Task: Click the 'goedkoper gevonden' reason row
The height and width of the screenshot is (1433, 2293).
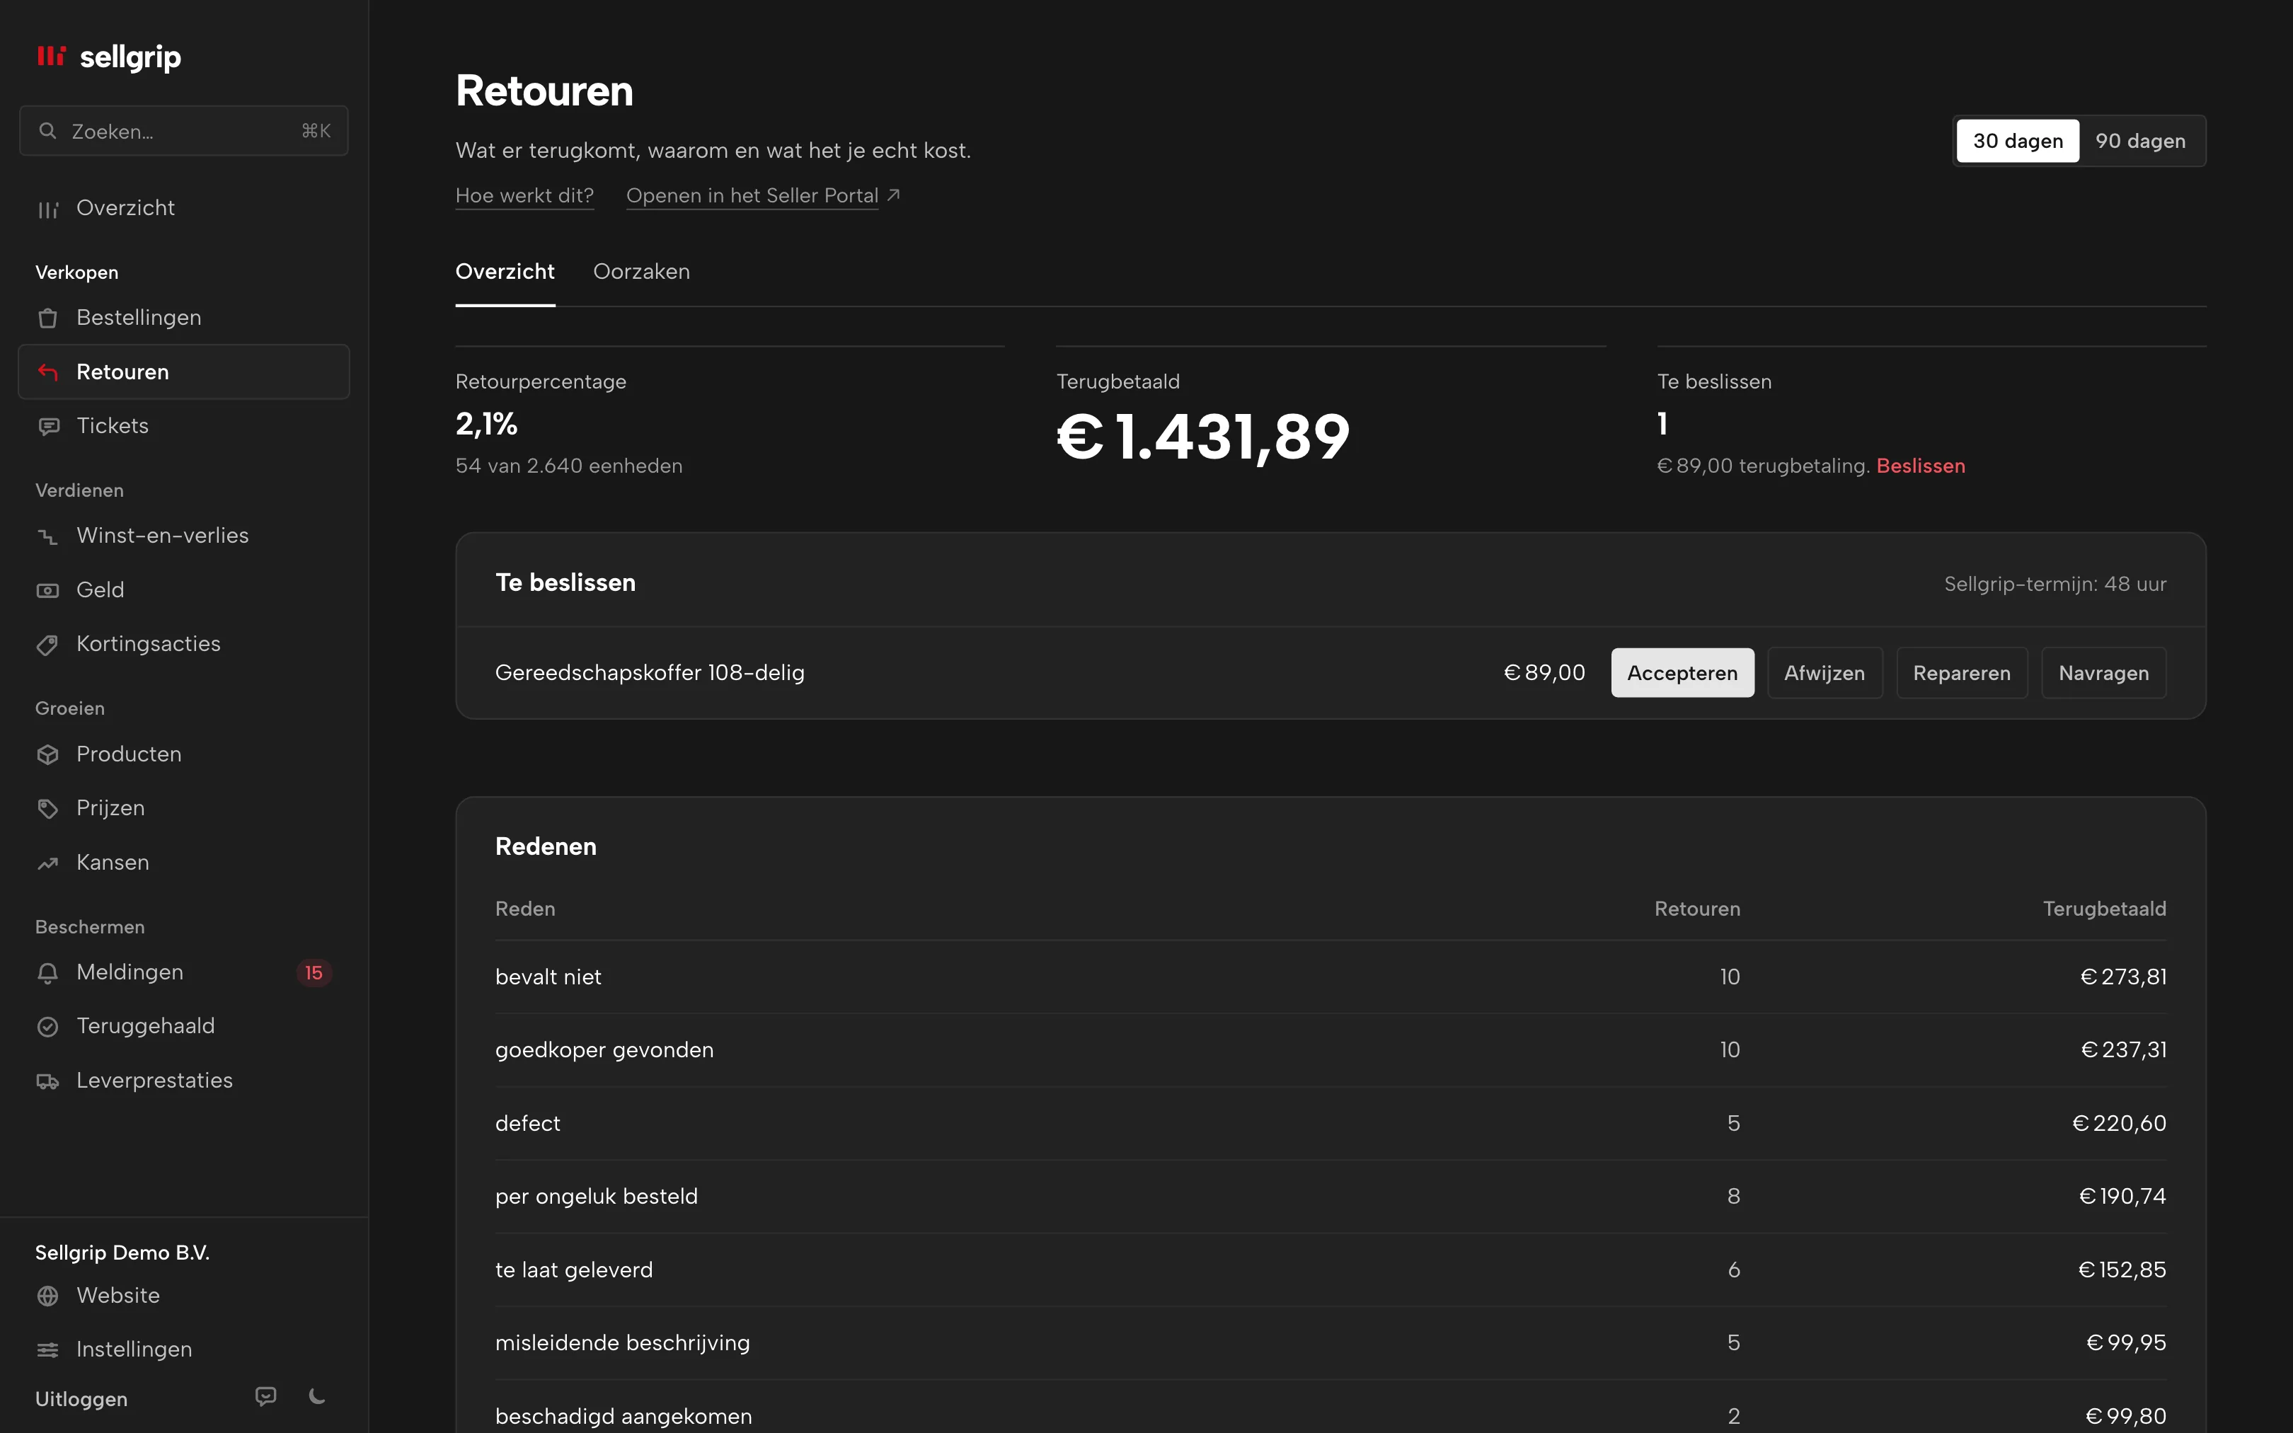Action: (1331, 1050)
